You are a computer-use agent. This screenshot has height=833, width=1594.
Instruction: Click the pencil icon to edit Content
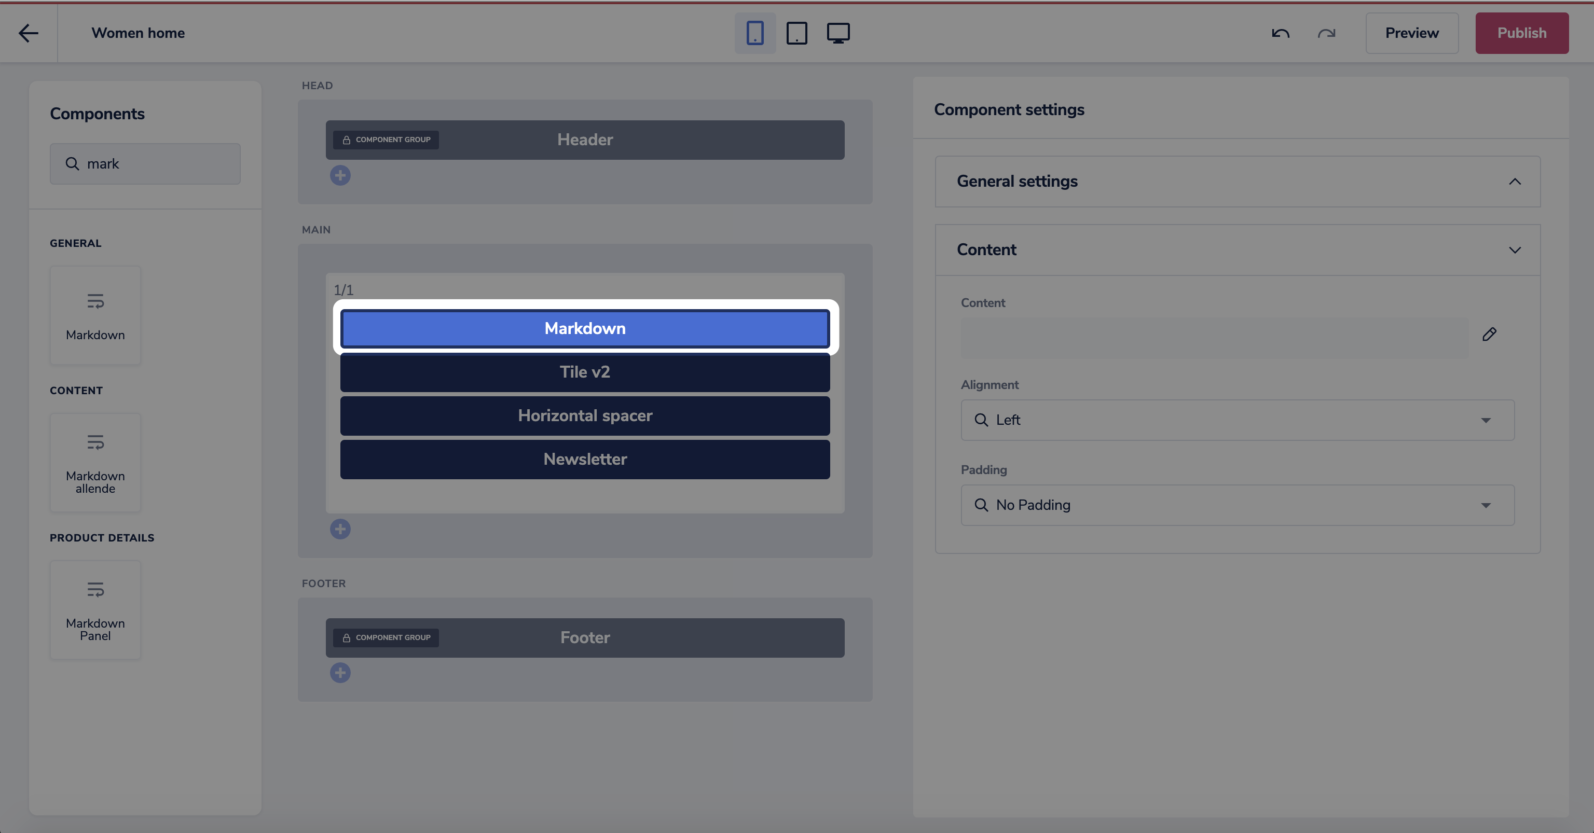click(1489, 335)
